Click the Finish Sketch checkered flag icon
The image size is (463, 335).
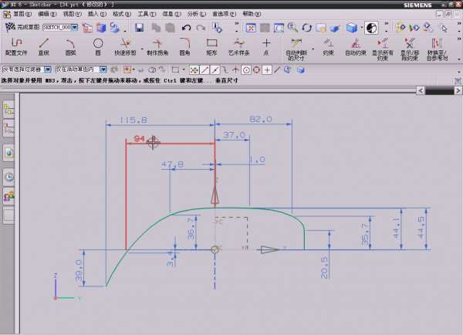[10, 28]
